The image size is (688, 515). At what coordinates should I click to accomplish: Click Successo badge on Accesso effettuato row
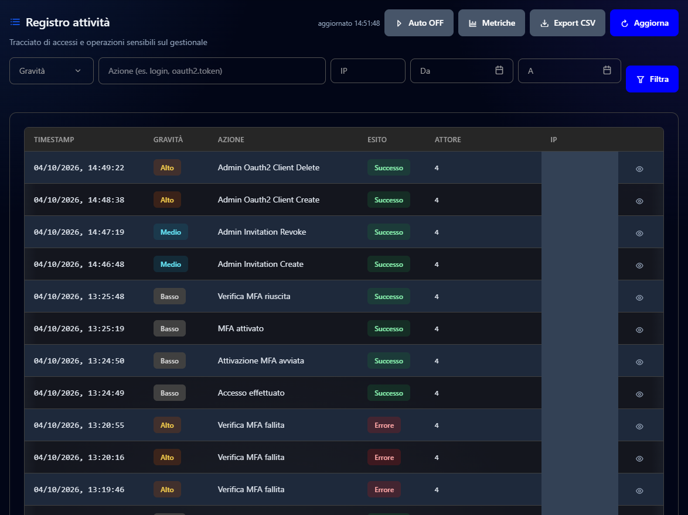(x=389, y=393)
